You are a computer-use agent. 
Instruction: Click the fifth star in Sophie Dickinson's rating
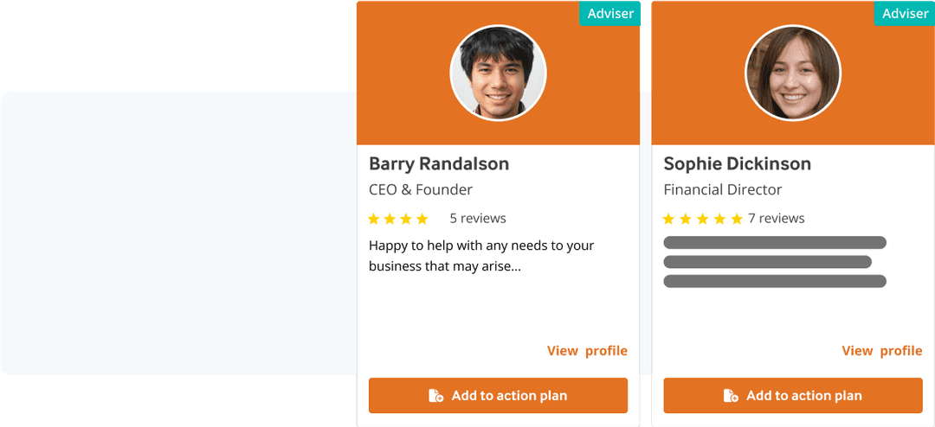tap(737, 219)
